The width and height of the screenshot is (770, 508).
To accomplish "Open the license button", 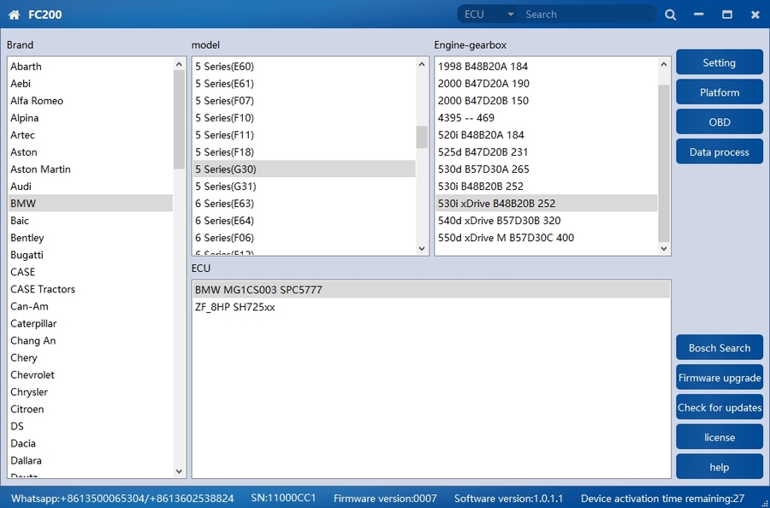I will pos(719,437).
